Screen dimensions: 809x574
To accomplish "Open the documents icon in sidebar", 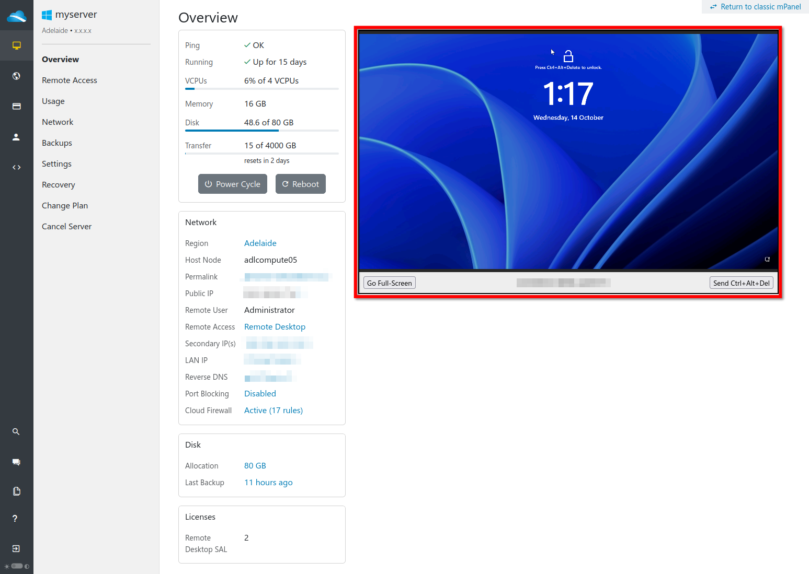I will (16, 491).
